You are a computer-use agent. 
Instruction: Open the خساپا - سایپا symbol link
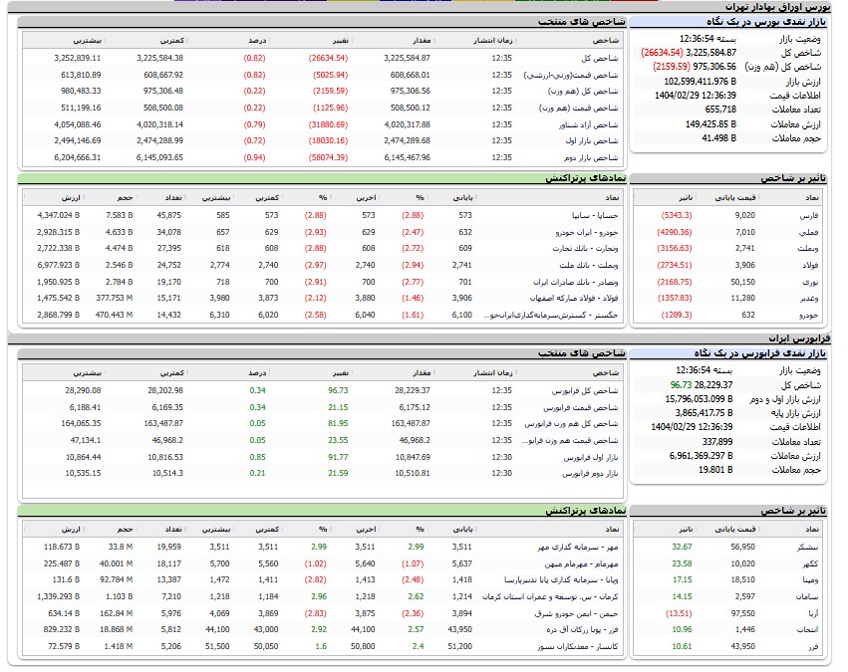tap(594, 215)
